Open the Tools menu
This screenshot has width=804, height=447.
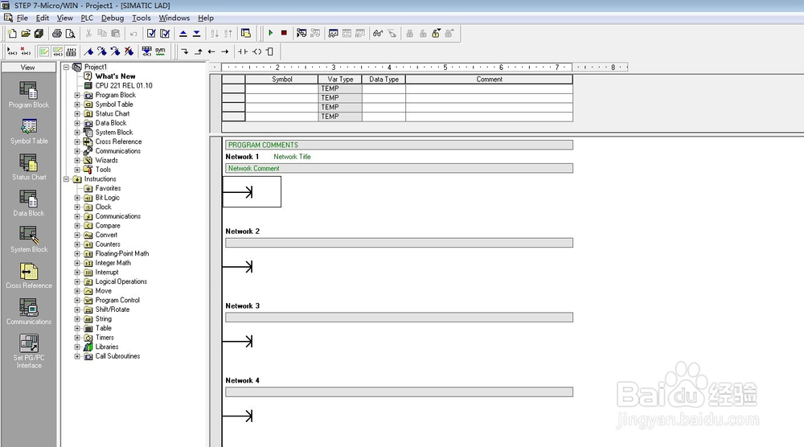[x=141, y=18]
